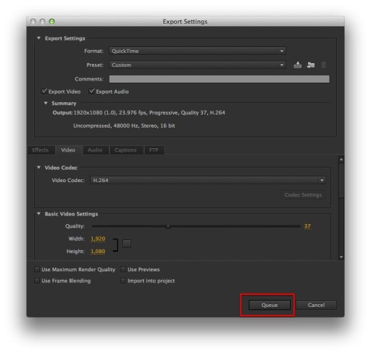
Task: Open the Format dropdown showing QuickTime
Action: point(197,51)
